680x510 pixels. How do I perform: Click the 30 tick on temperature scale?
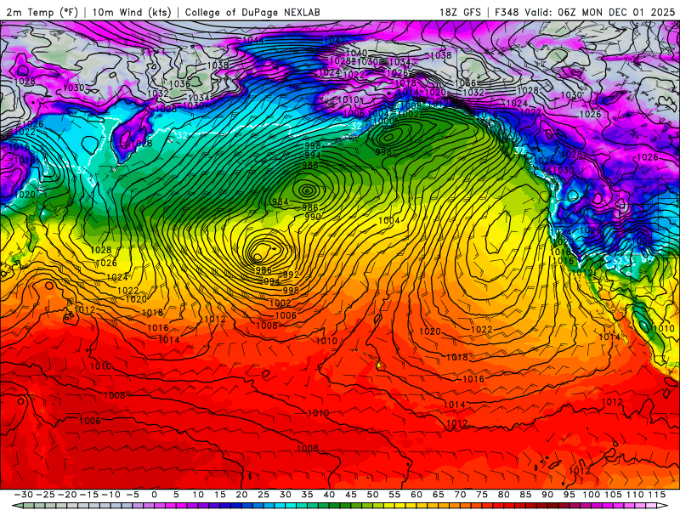(286, 495)
